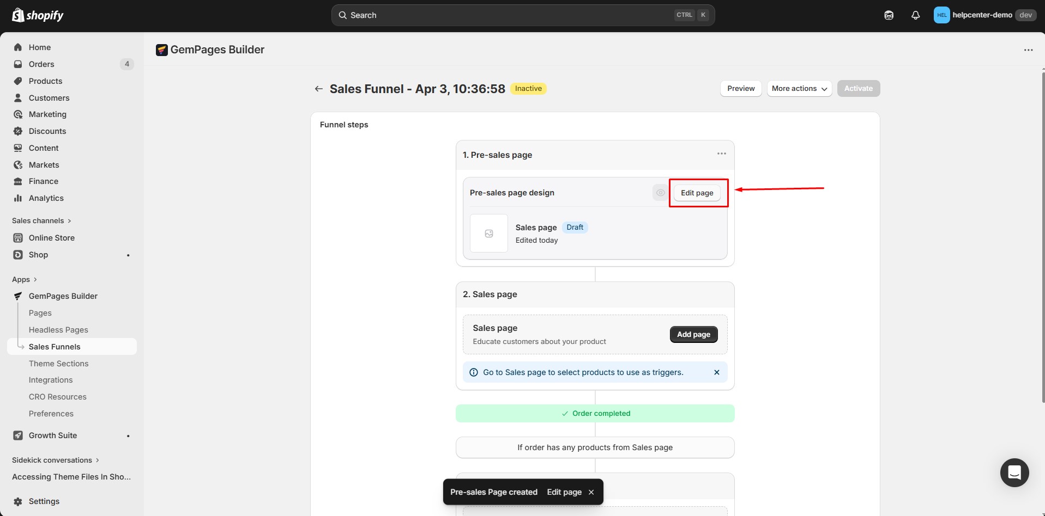The height and width of the screenshot is (516, 1045).
Task: Toggle the eye preview for Pre-sales page design
Action: click(x=660, y=192)
